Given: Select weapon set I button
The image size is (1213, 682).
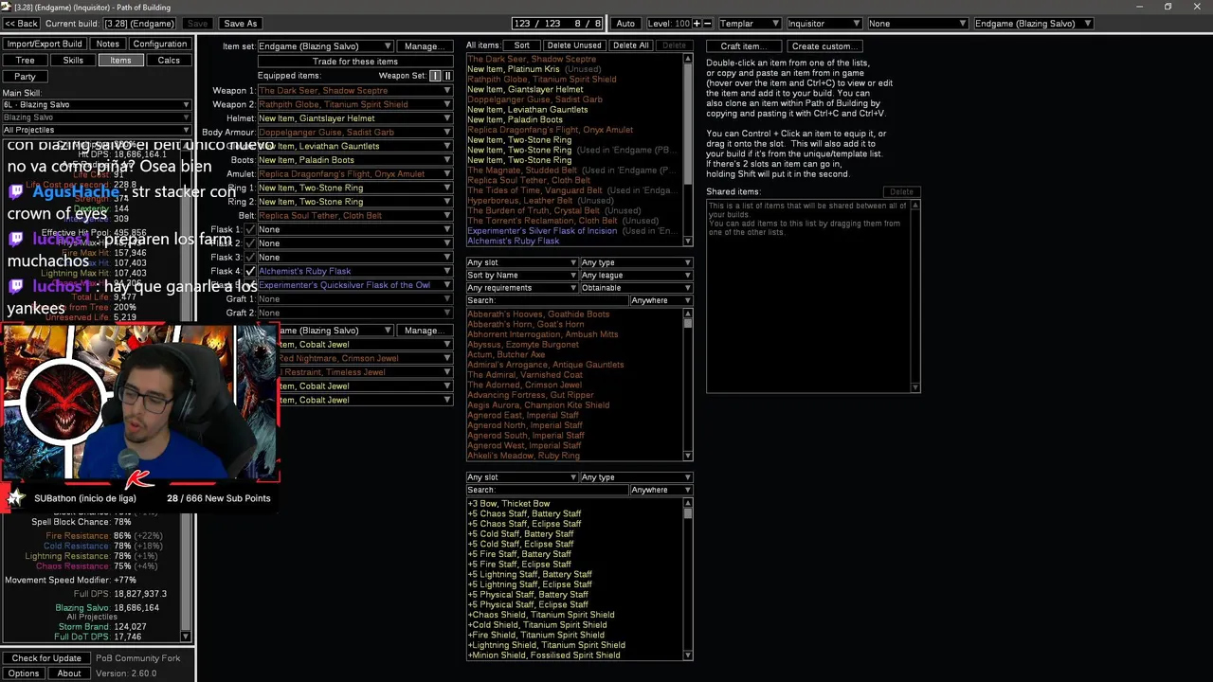Looking at the screenshot, I should [435, 76].
